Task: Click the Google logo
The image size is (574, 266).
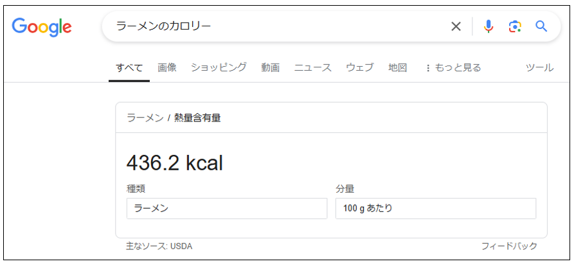Action: [x=42, y=28]
